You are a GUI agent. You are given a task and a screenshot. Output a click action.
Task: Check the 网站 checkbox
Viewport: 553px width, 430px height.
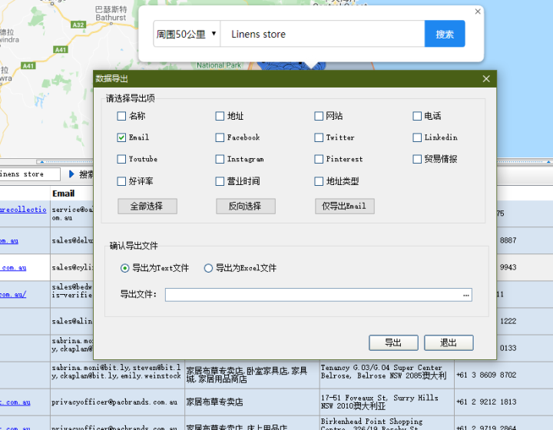319,116
